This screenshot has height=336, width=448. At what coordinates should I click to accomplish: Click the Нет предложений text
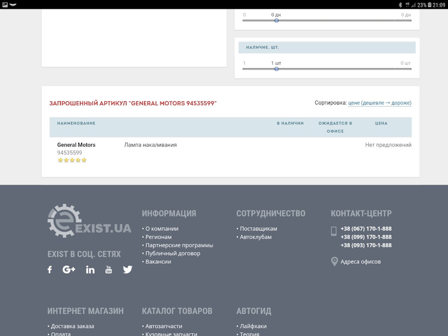point(388,145)
